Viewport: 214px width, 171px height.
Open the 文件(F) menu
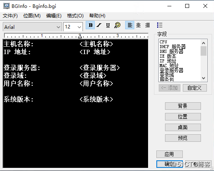(x=10, y=16)
